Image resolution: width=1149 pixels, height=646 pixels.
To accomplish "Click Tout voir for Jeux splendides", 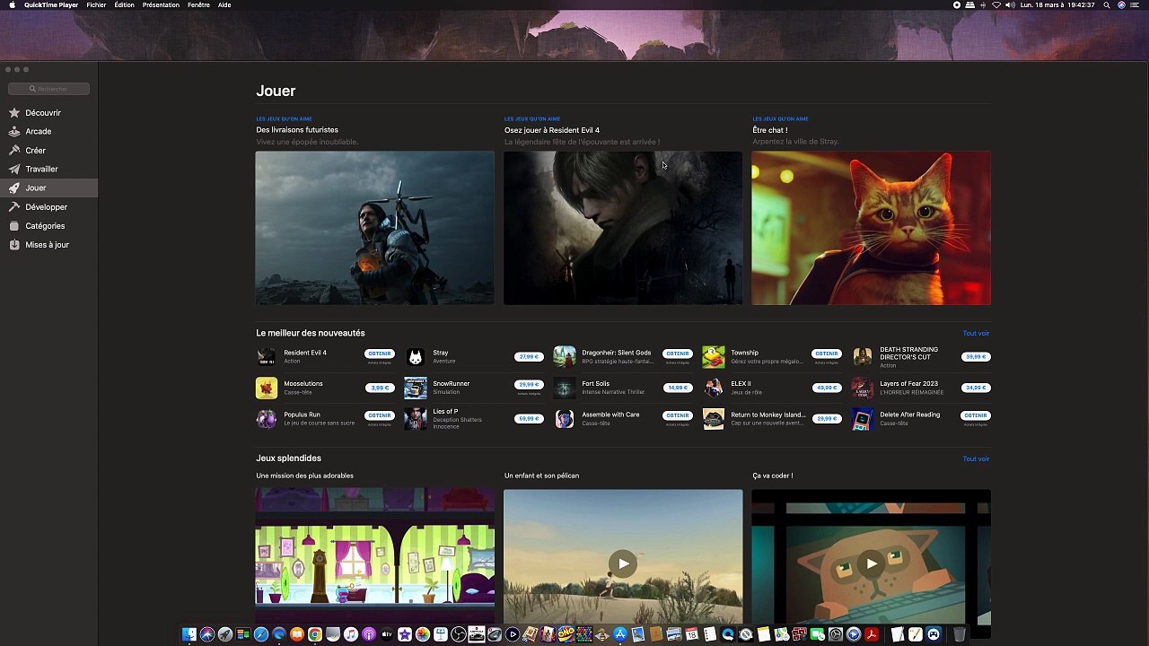I will (976, 459).
